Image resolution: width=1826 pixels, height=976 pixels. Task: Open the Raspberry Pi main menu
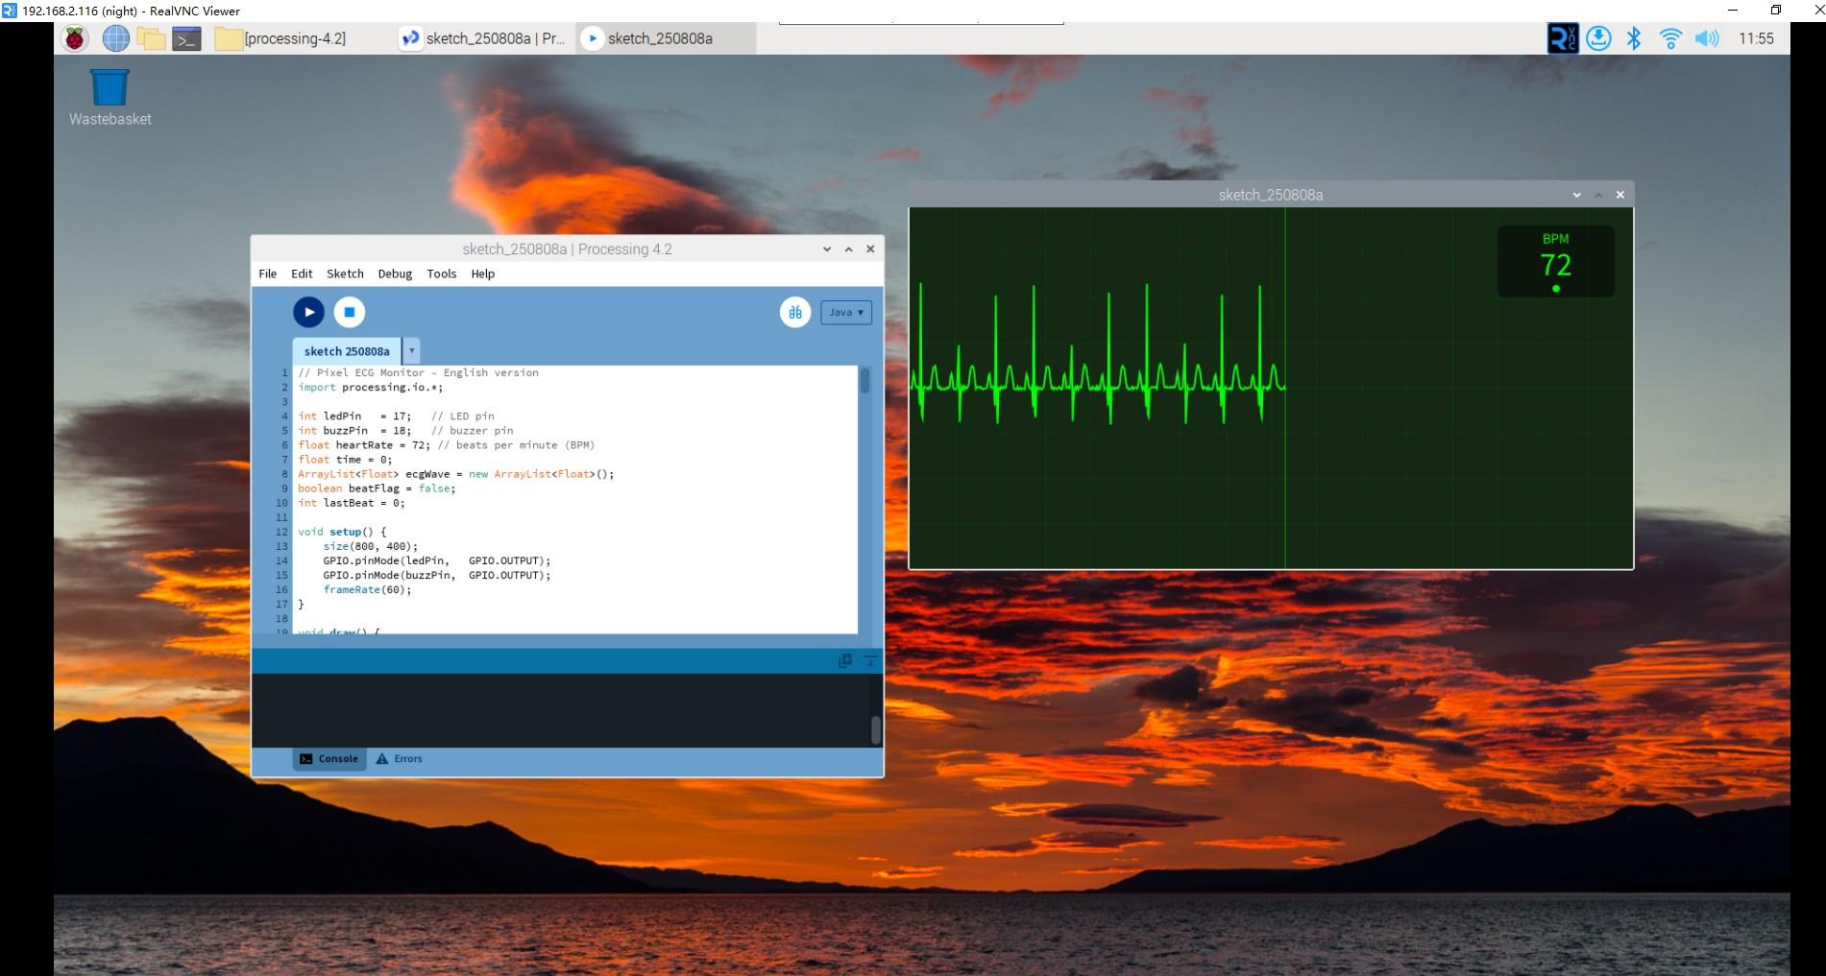click(75, 38)
